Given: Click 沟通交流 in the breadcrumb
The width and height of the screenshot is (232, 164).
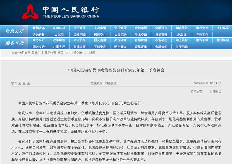Looking at the screenshot, I should pos(76,53).
